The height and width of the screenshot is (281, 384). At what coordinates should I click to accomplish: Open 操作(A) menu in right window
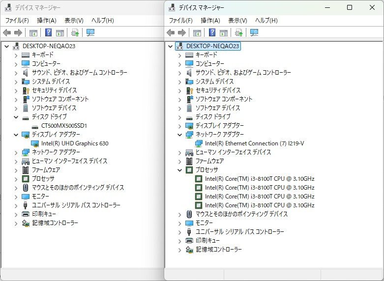pos(210,21)
